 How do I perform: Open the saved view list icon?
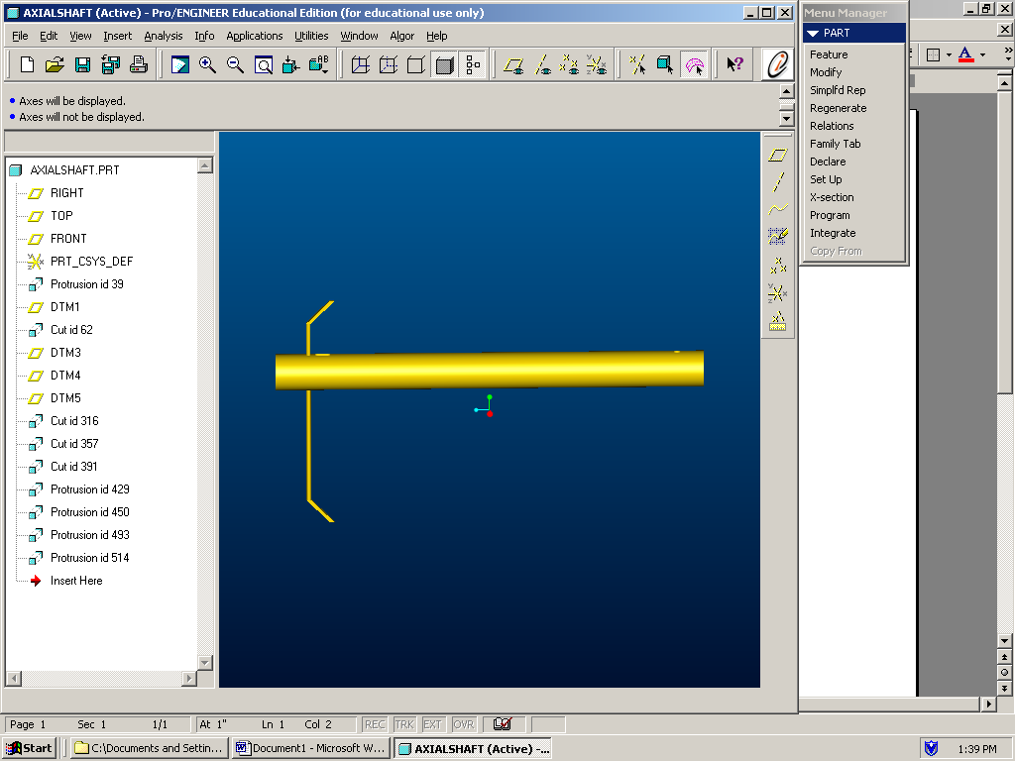coord(319,64)
